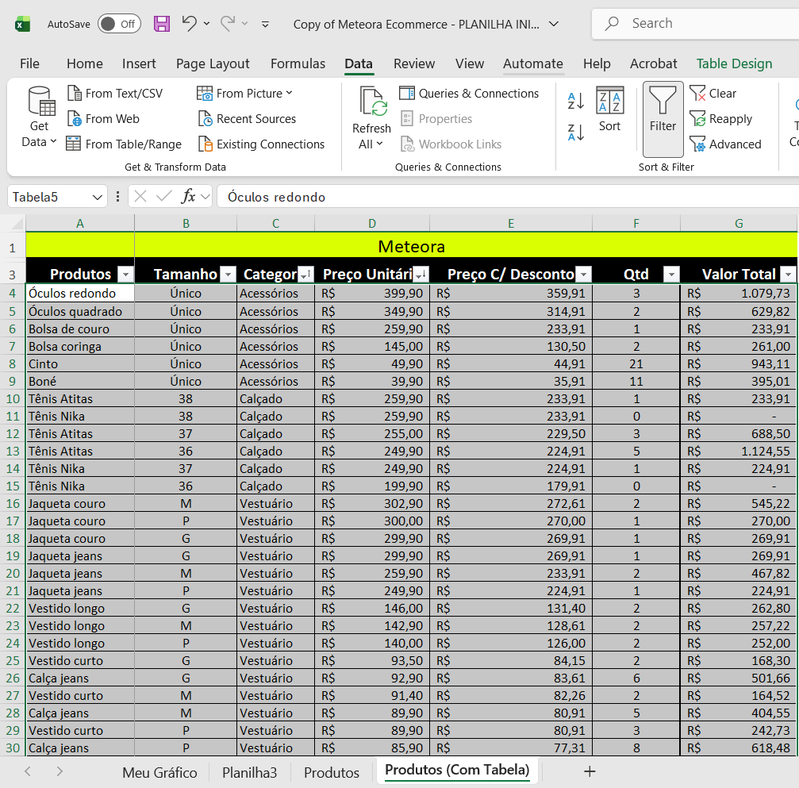Click the Undo arrow icon

point(189,24)
